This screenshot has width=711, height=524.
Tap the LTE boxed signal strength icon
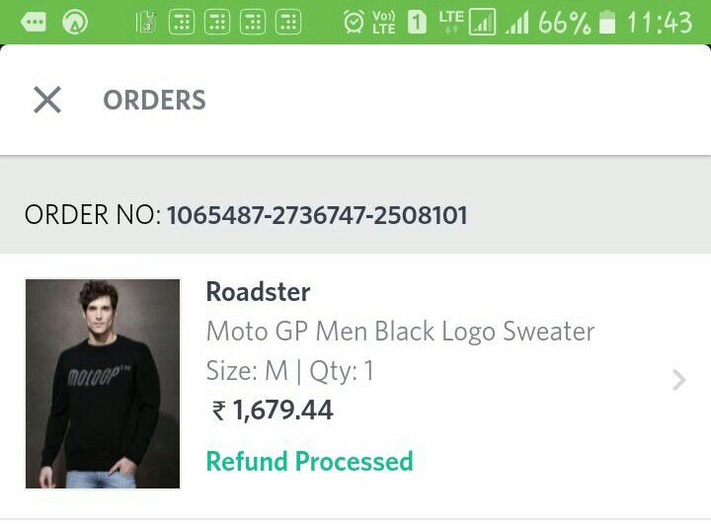click(482, 23)
